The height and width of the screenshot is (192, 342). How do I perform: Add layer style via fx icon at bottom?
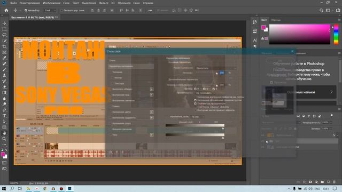(x=304, y=182)
